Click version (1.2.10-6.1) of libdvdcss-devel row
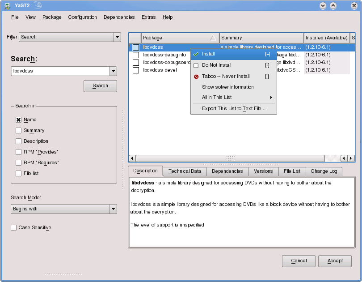The image size is (362, 282). tap(318, 70)
